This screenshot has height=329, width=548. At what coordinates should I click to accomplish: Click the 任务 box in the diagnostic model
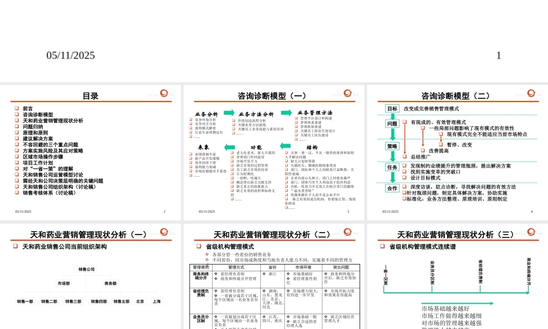pos(392,167)
